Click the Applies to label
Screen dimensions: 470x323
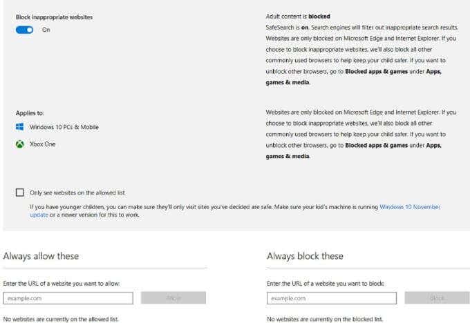[30, 112]
